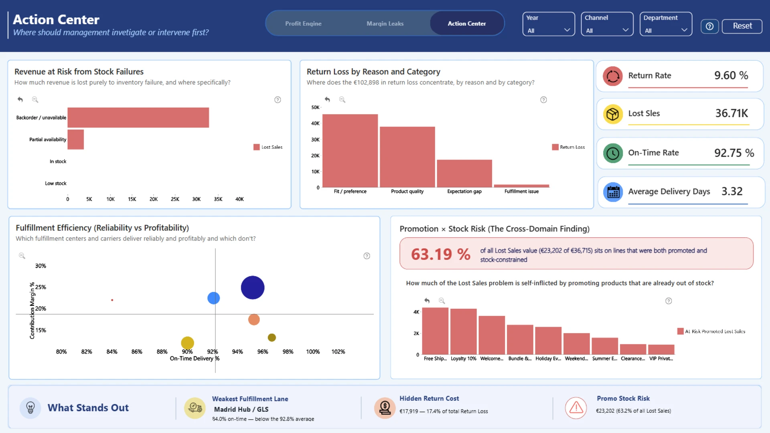The width and height of the screenshot is (770, 433).
Task: Click the 63.19 % headline value
Action: click(441, 254)
